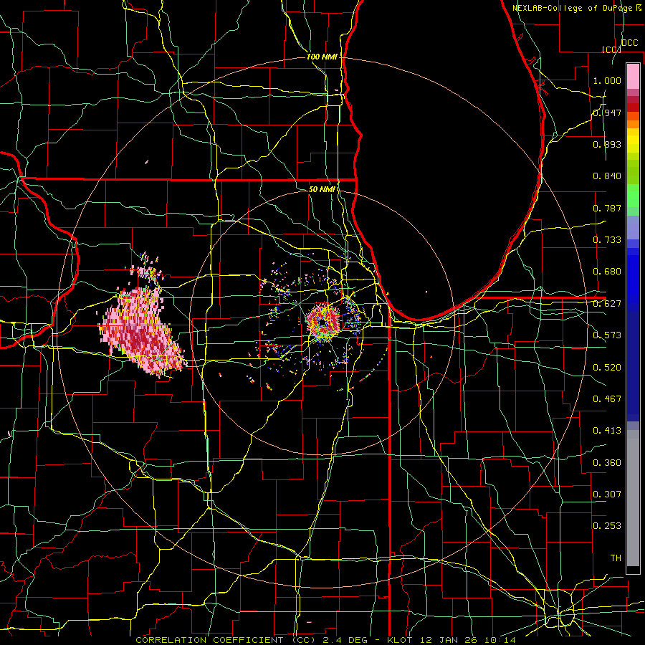Screen dimensions: 645x645
Task: Select the 0.573 scale value
Action: click(607, 335)
